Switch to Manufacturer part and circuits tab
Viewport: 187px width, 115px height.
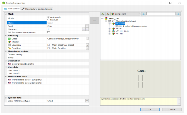(37, 9)
